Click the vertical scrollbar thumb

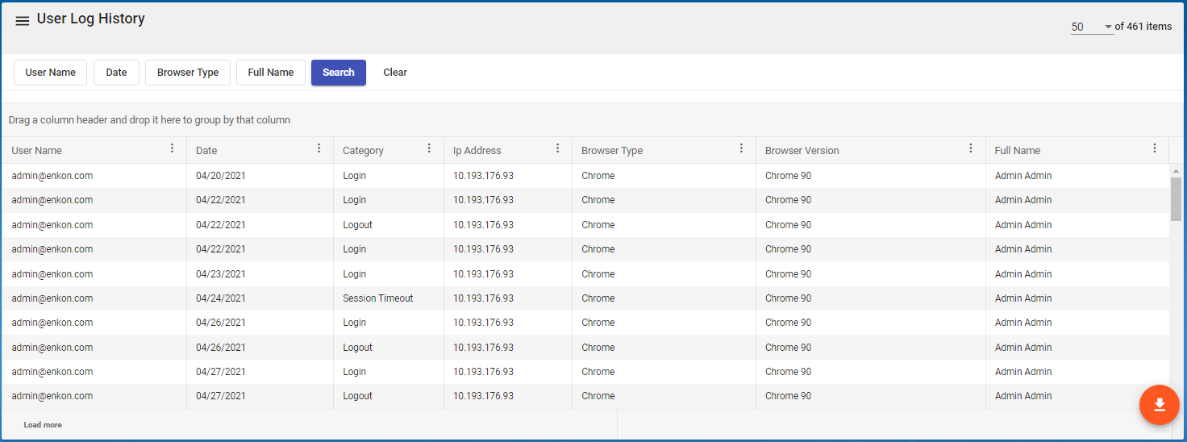[1176, 198]
